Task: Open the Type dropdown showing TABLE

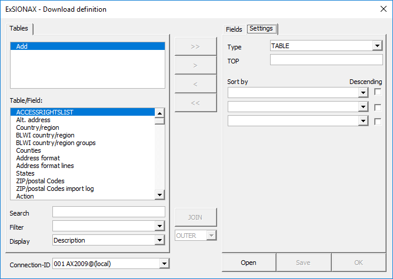Action: [377, 46]
